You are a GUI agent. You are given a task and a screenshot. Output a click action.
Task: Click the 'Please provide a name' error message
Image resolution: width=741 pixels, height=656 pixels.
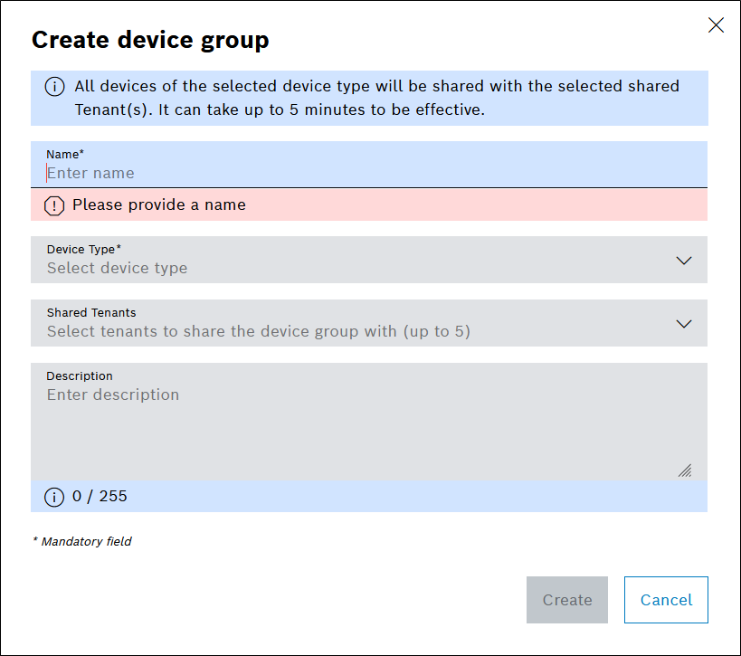click(159, 204)
